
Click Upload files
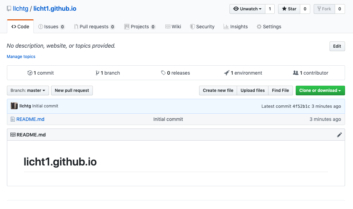click(x=253, y=91)
